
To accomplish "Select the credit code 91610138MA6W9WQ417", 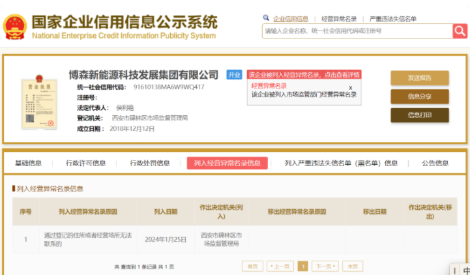I will (x=169, y=87).
